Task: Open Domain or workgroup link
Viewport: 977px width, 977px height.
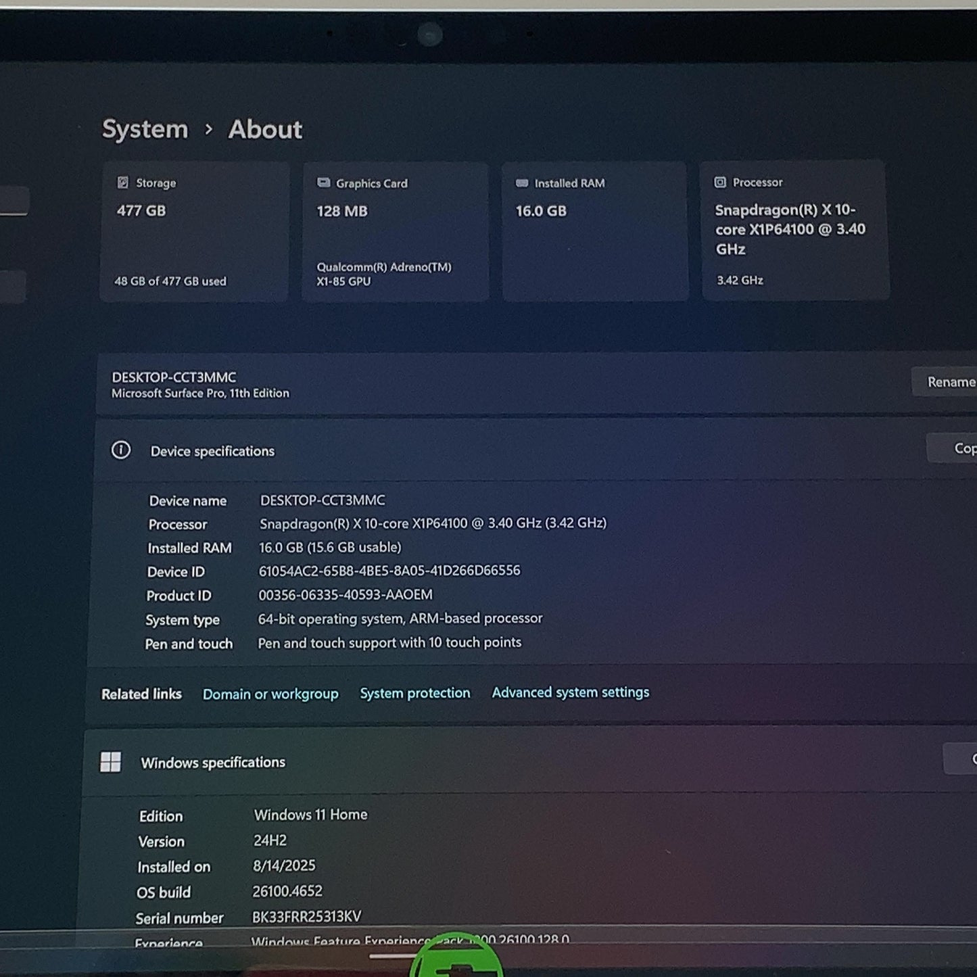Action: pyautogui.click(x=270, y=694)
